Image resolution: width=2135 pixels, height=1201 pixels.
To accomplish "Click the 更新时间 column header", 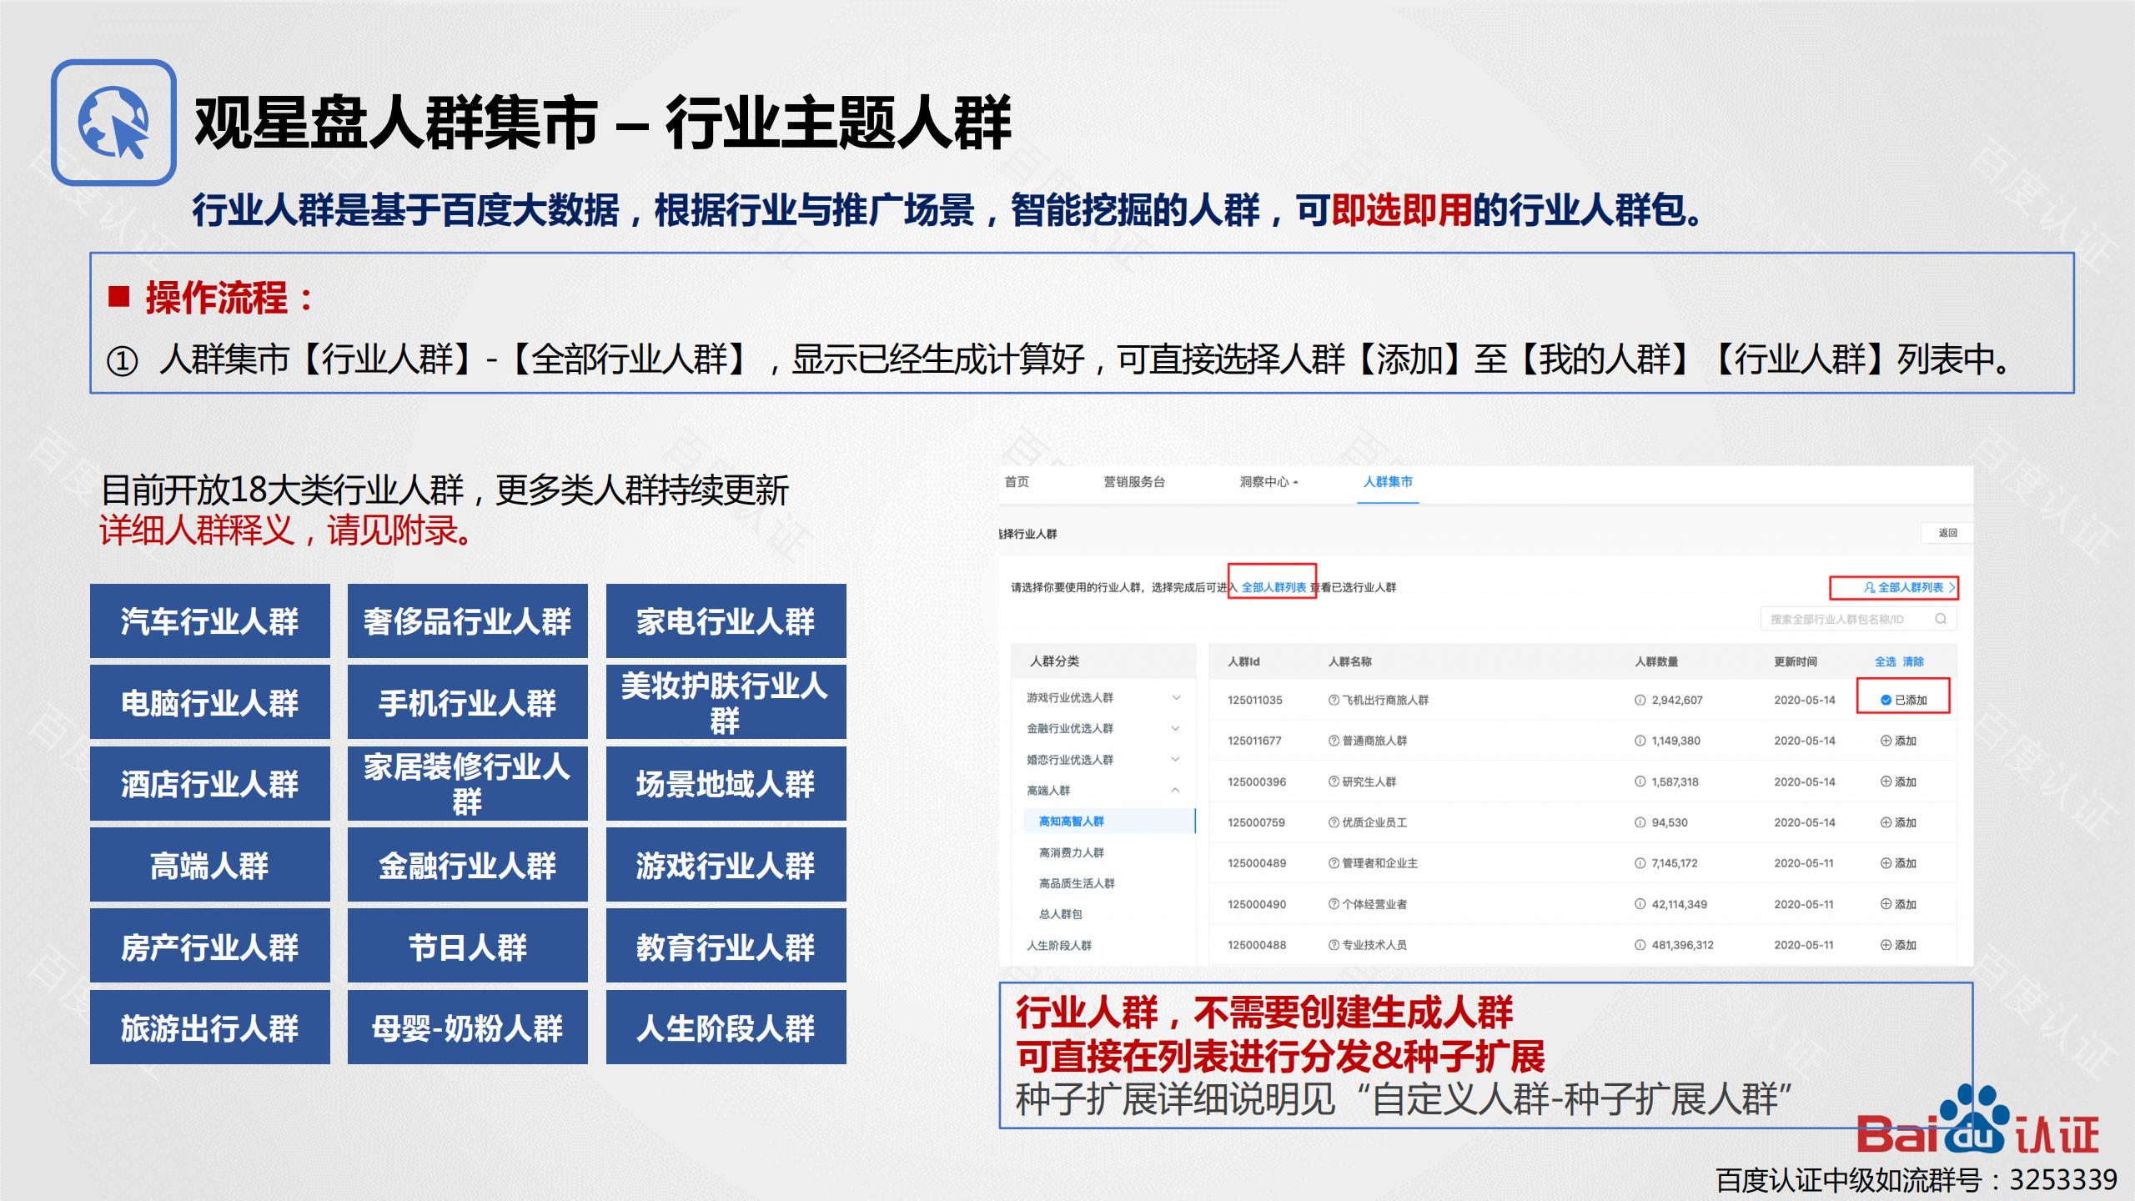I will (x=1796, y=661).
